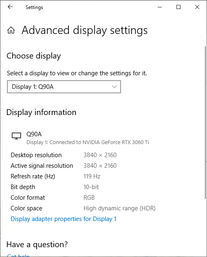Click the Desktop resolution label
The height and width of the screenshot is (257, 207).
[x=36, y=155]
